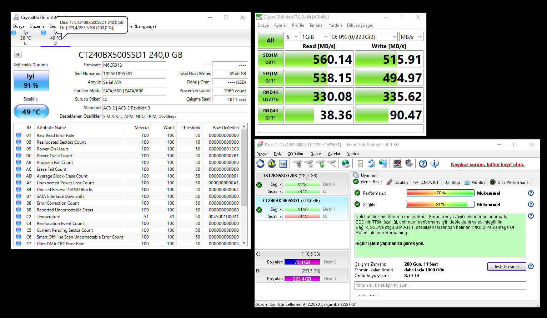Click the status orb of Raw Read Error Rate
The height and width of the screenshot is (318, 547).
tap(19, 135)
